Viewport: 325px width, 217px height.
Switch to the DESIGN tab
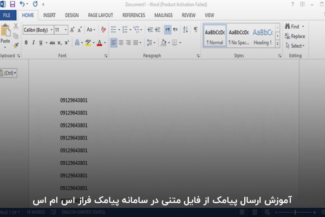(71, 15)
